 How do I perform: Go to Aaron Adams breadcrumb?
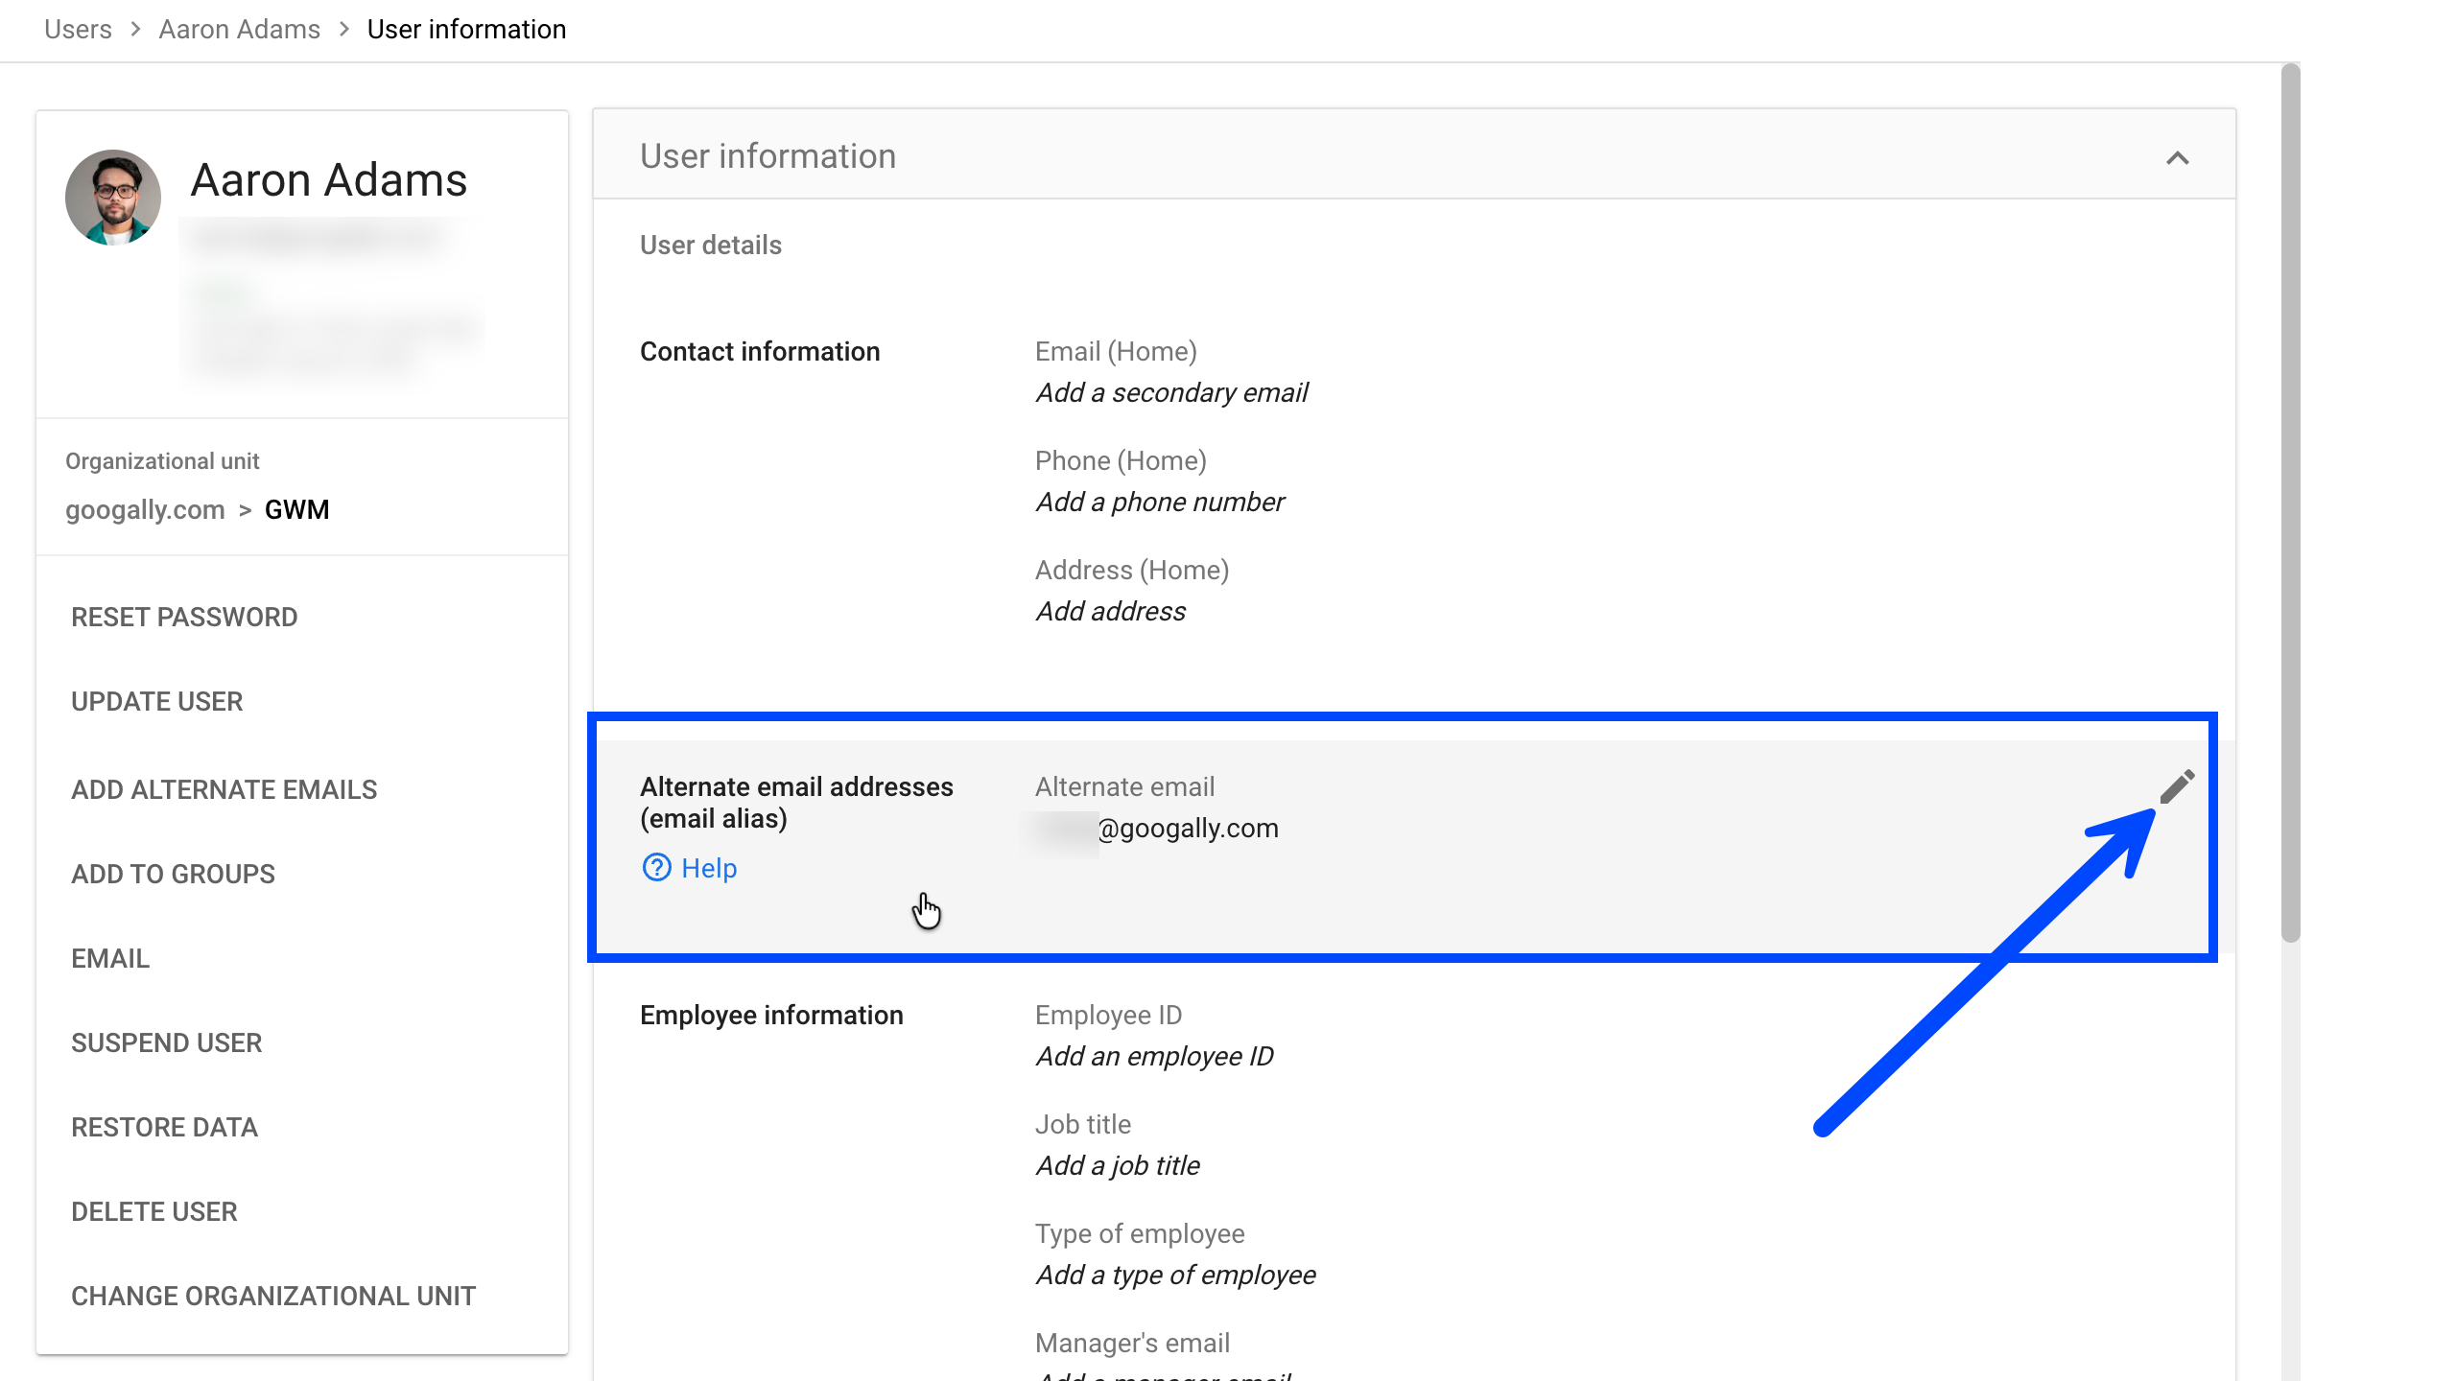pyautogui.click(x=239, y=30)
